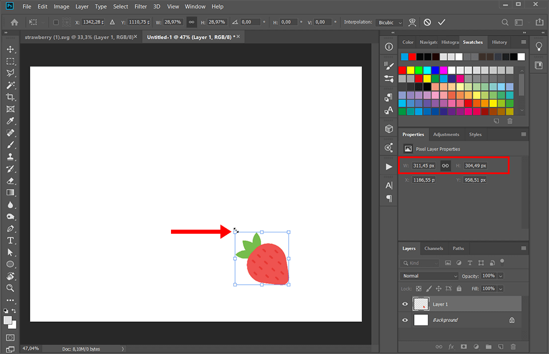Open the layer blend mode Normal dropdown
This screenshot has width=549, height=354.
[x=429, y=276]
